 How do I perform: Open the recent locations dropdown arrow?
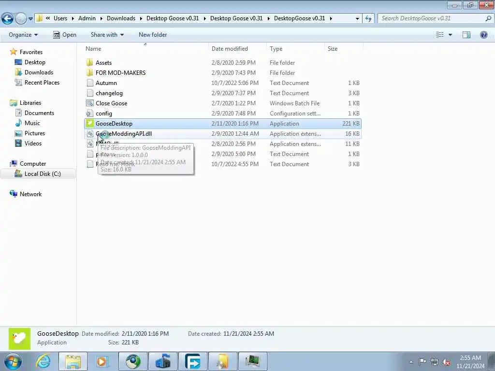click(x=30, y=19)
